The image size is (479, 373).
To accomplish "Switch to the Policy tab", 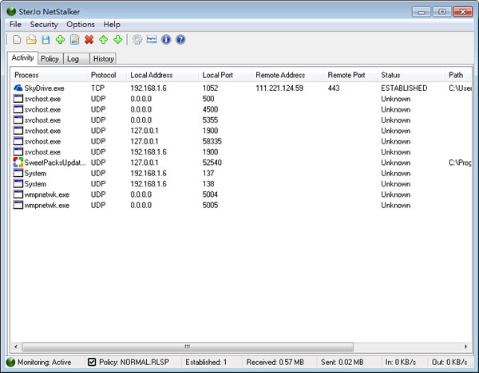I will coord(49,58).
